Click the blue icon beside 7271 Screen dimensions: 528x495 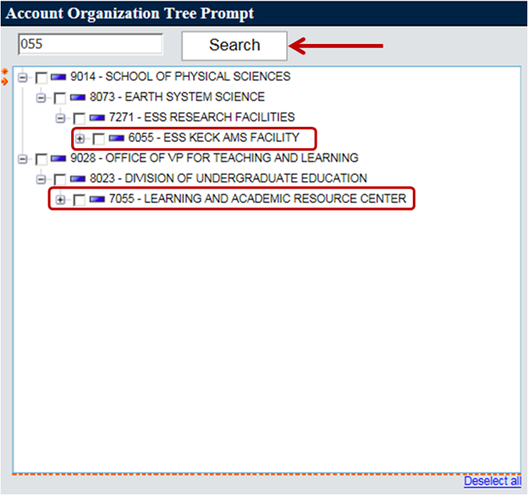(97, 118)
